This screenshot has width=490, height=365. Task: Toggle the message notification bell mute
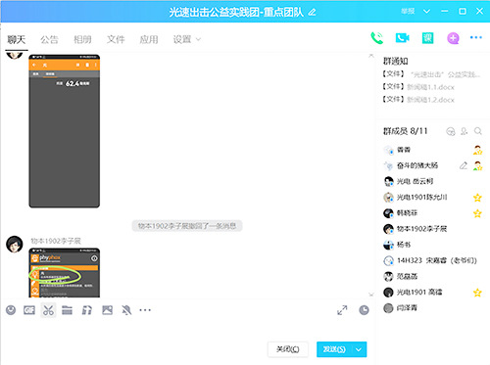126,310
